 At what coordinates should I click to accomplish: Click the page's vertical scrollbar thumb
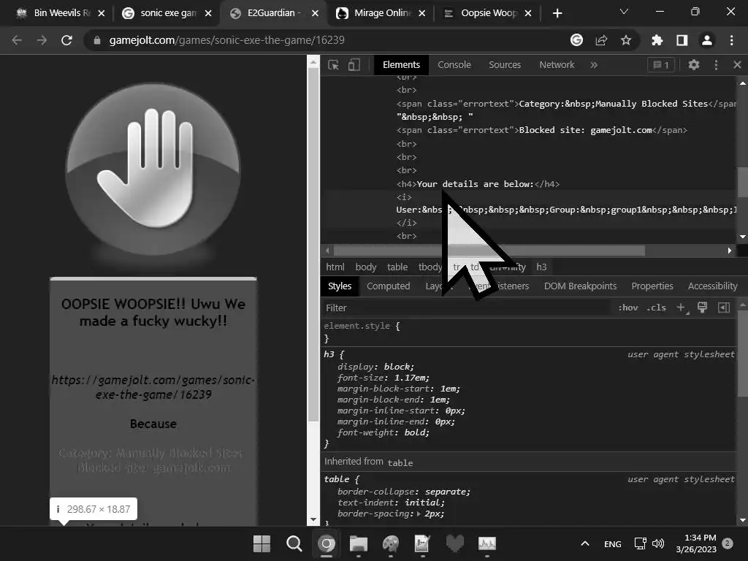pyautogui.click(x=313, y=244)
